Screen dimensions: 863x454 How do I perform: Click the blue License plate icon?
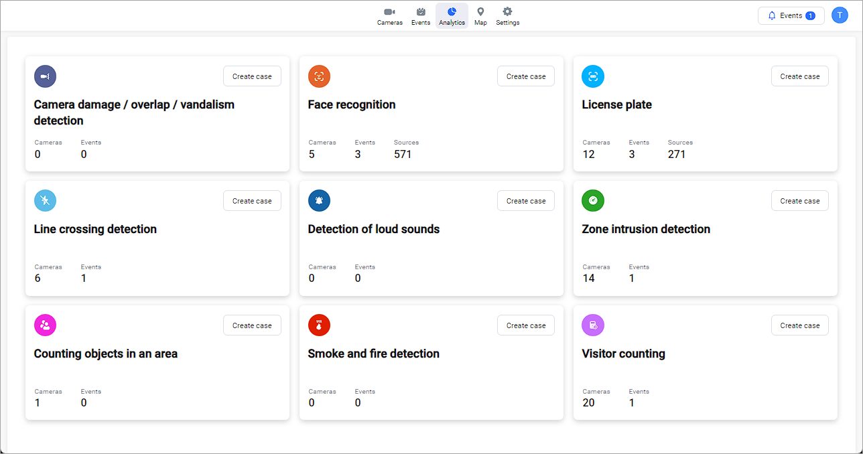click(x=593, y=76)
